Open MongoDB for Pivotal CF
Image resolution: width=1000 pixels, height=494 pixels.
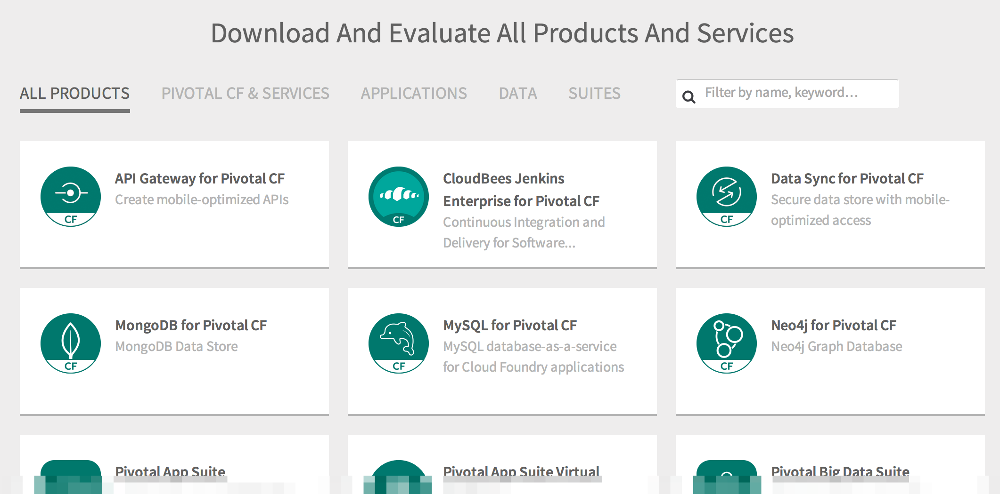click(x=191, y=326)
